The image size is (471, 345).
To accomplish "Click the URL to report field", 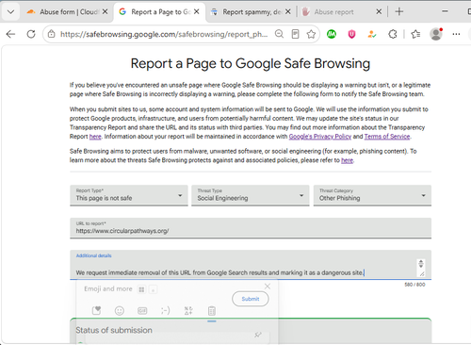I will pos(251,228).
